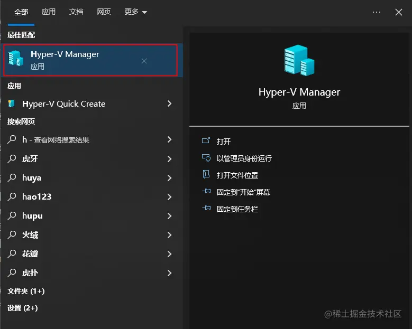Open the 更多 dropdown menu

coord(135,12)
